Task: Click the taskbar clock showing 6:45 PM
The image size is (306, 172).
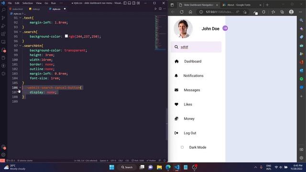Action: [296, 167]
